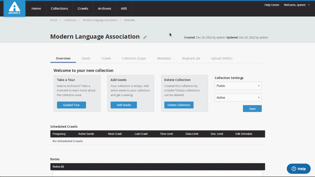Image resolution: width=315 pixels, height=177 pixels.
Task: Click into the notes text area
Action: [x=158, y=173]
